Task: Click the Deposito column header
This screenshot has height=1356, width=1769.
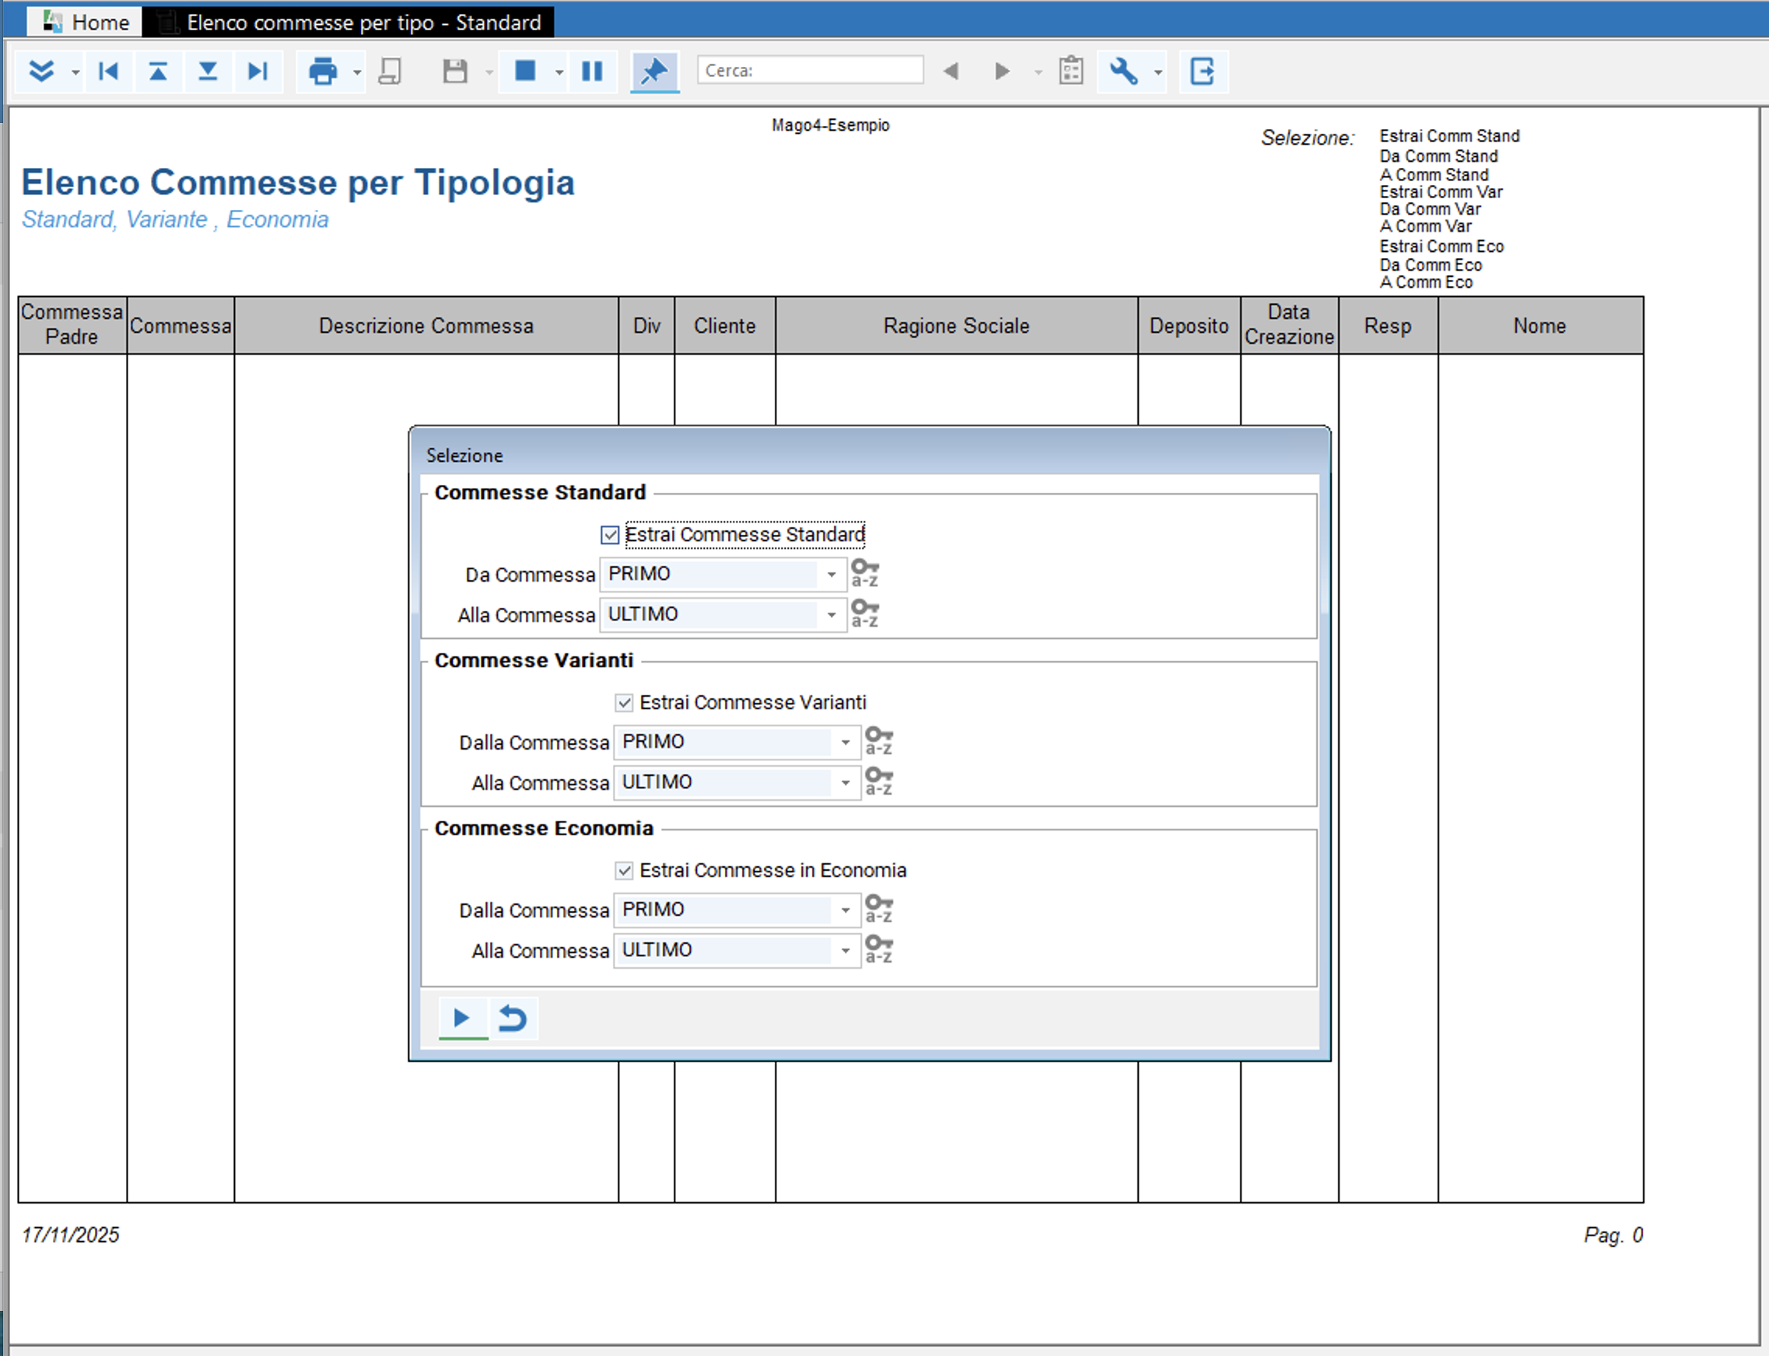Action: (x=1189, y=325)
